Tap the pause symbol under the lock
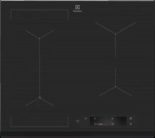This screenshot has width=155, height=138. click(131, 124)
